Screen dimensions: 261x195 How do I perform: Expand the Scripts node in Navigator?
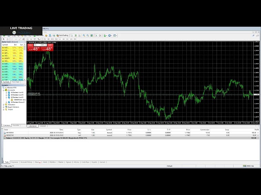[x=4, y=109]
